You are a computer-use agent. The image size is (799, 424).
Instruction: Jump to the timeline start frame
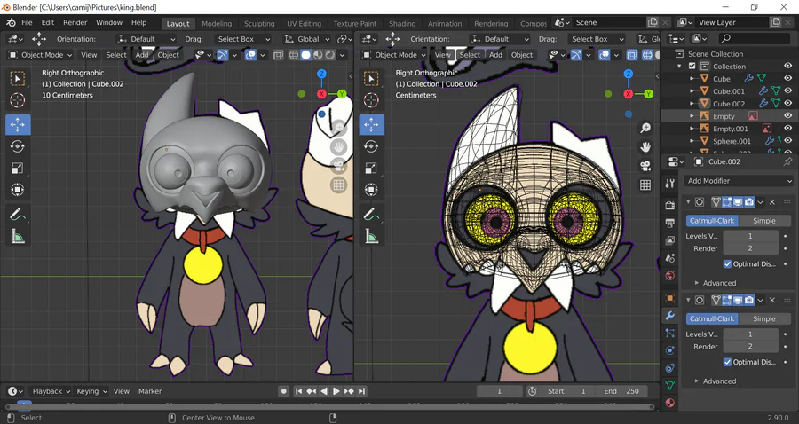click(298, 391)
